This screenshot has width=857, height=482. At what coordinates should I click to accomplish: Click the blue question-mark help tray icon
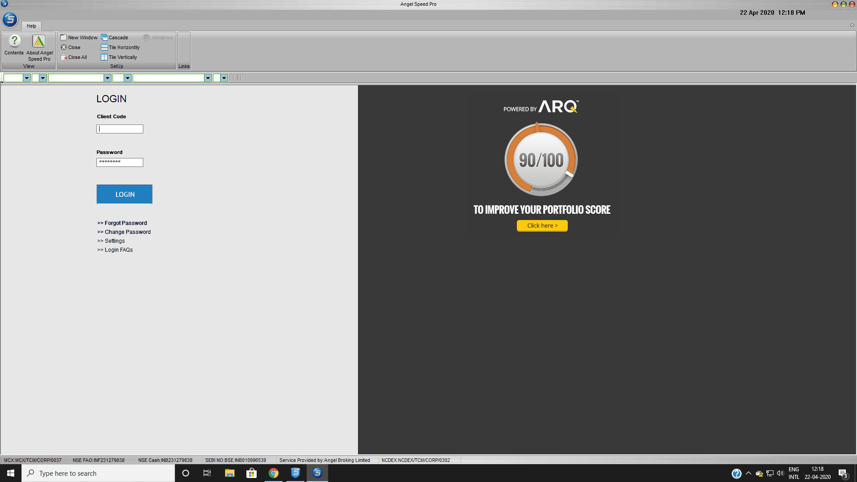pos(736,474)
